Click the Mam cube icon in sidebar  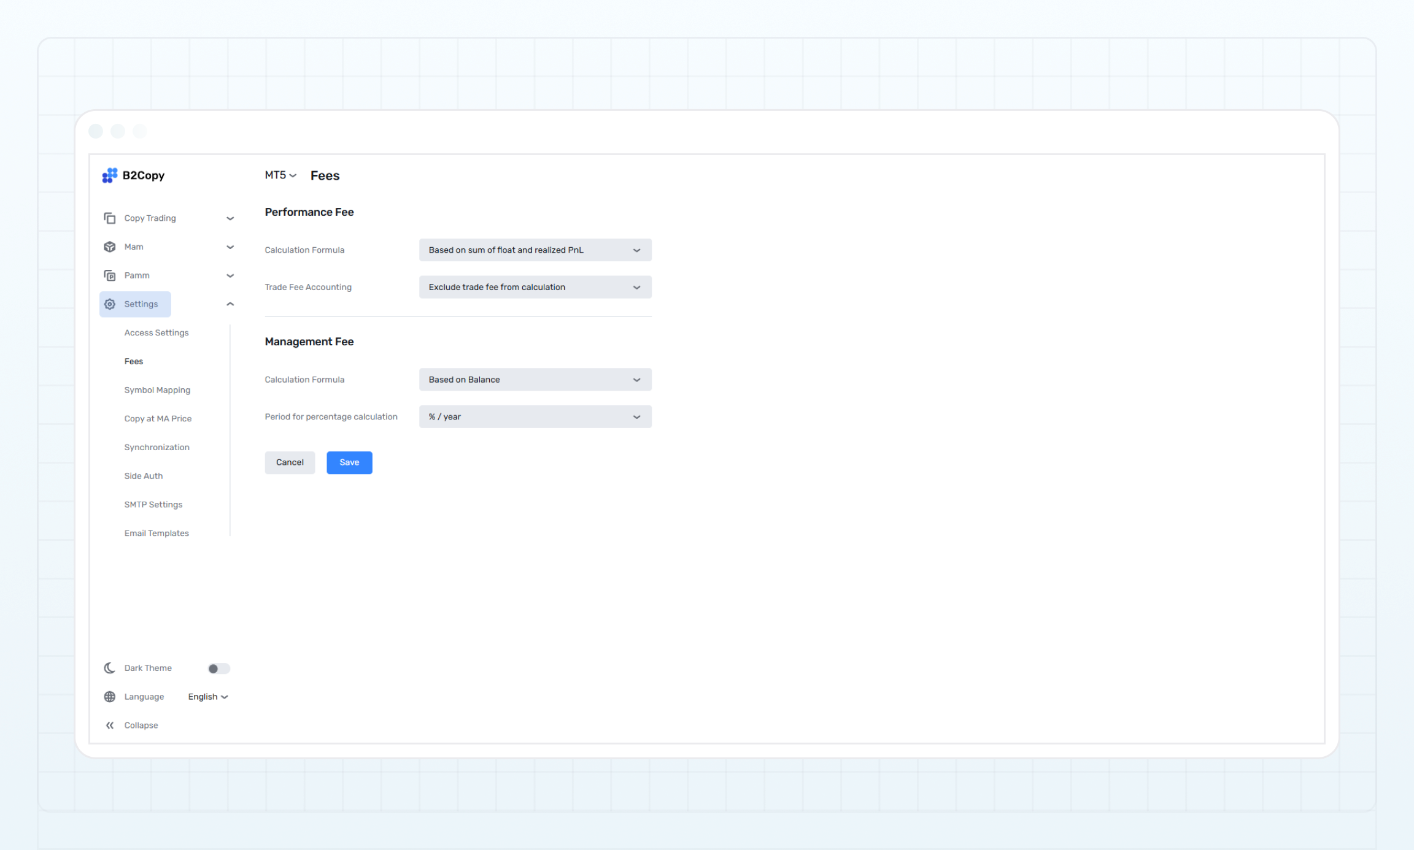109,247
